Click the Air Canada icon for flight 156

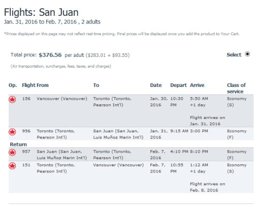click(x=12, y=99)
